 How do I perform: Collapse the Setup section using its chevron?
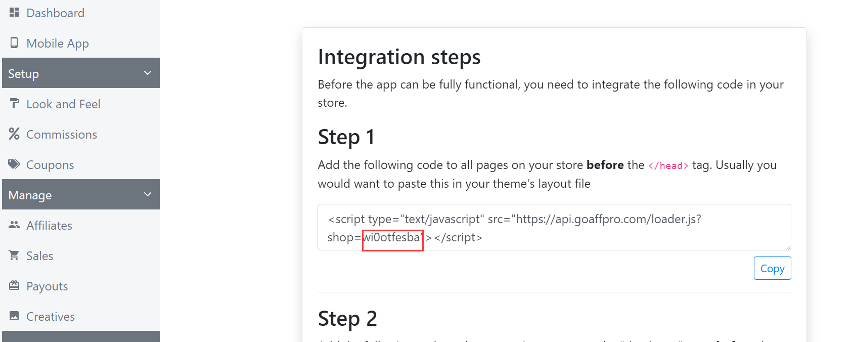148,73
